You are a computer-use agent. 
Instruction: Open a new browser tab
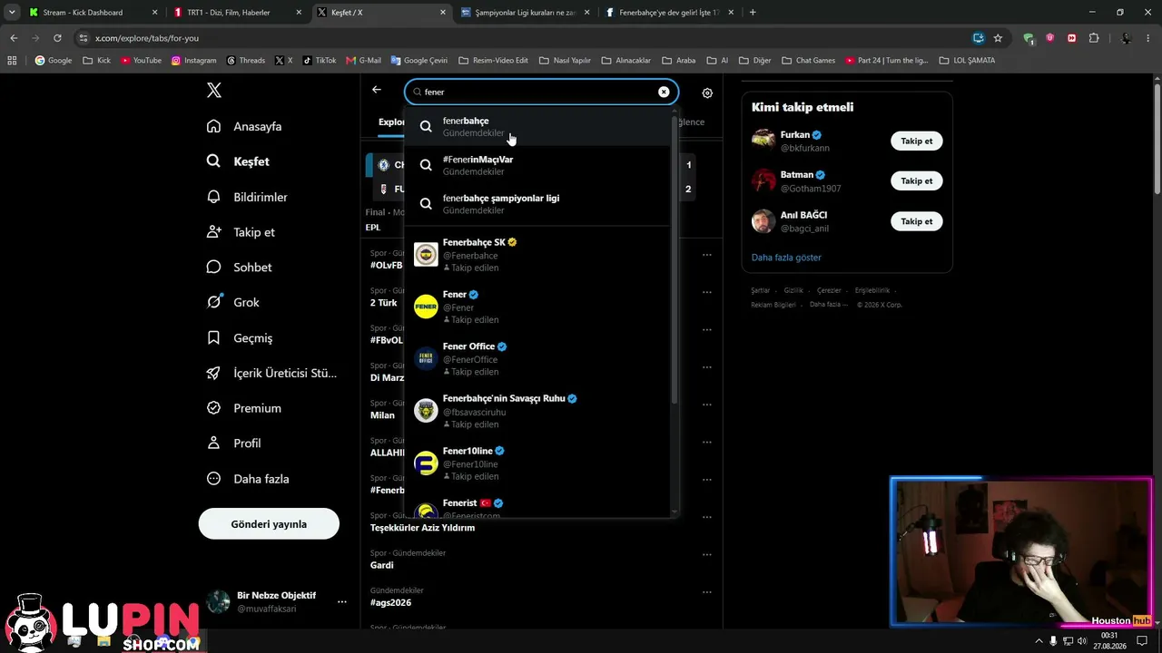pos(753,13)
